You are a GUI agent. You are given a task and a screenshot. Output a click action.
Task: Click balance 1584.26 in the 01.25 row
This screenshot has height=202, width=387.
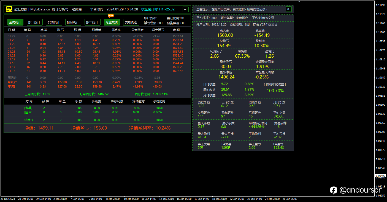pyautogui.click(x=178, y=44)
